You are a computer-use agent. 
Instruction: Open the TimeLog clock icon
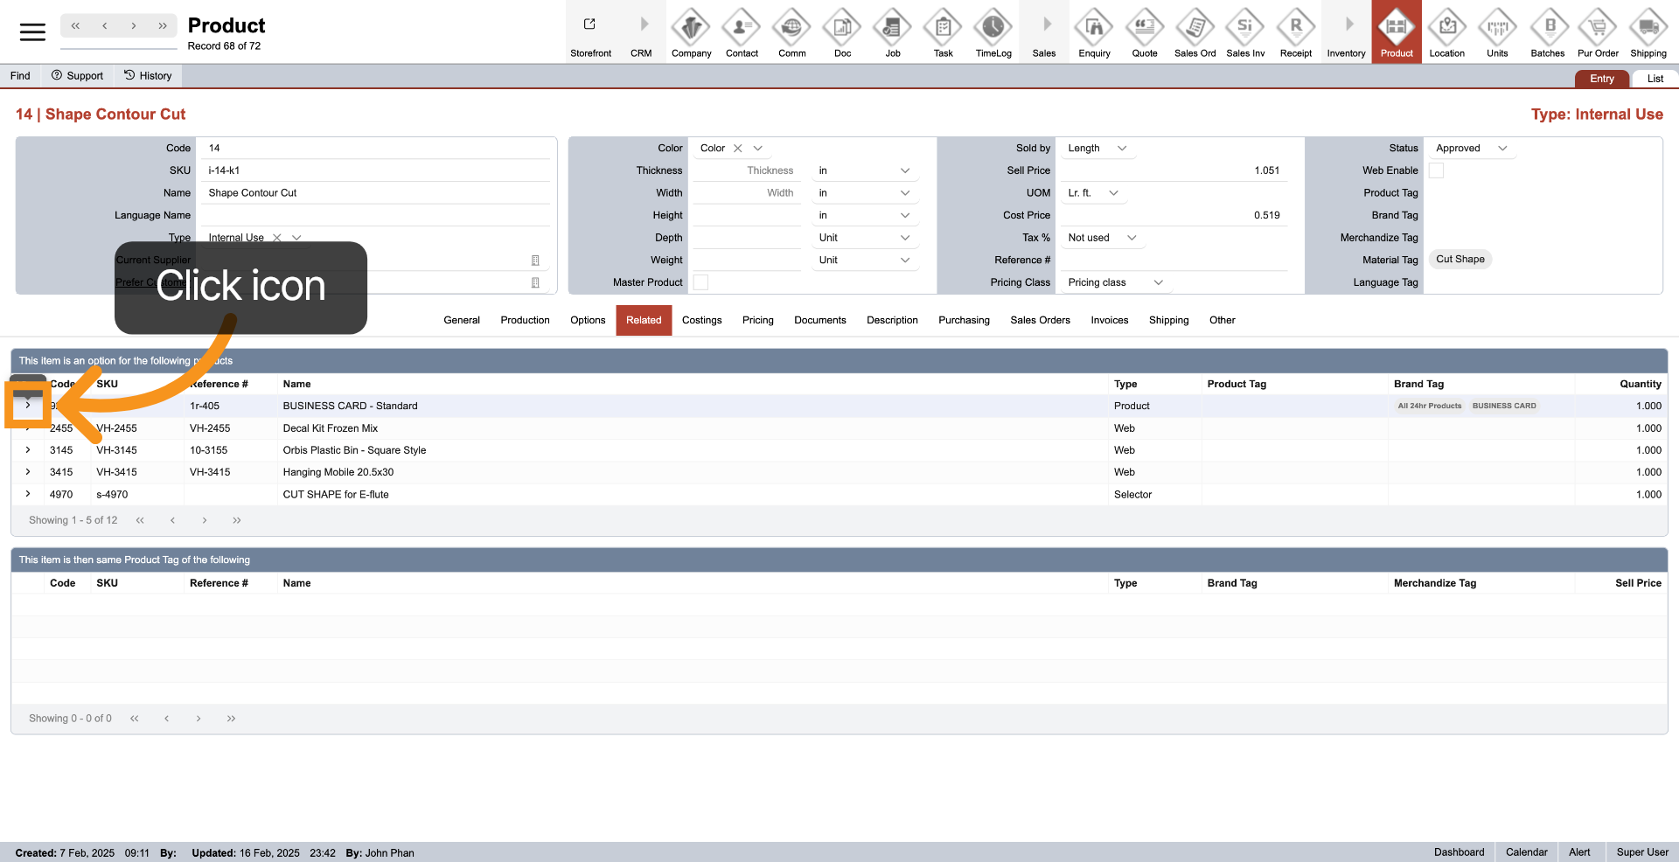coord(993,28)
